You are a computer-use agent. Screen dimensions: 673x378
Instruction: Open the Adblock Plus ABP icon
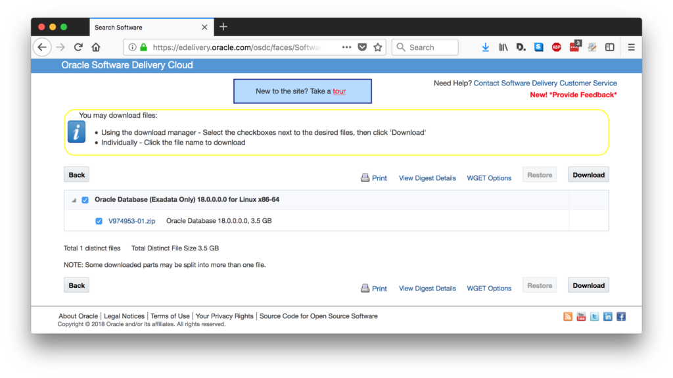(x=556, y=47)
